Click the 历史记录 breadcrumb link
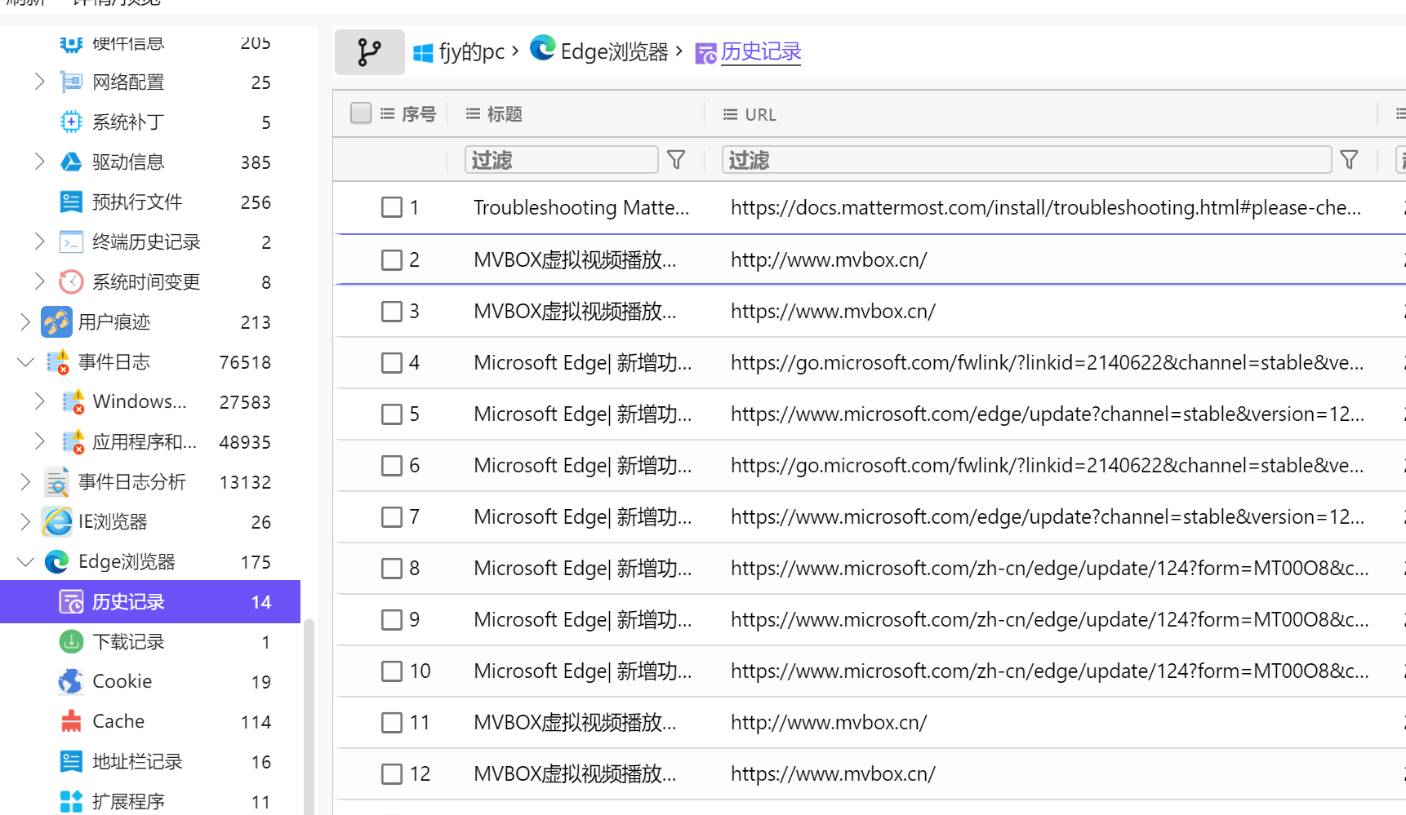The image size is (1406, 815). tap(761, 51)
